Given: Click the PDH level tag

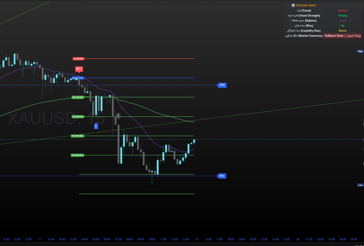Looking at the screenshot, I should (222, 85).
